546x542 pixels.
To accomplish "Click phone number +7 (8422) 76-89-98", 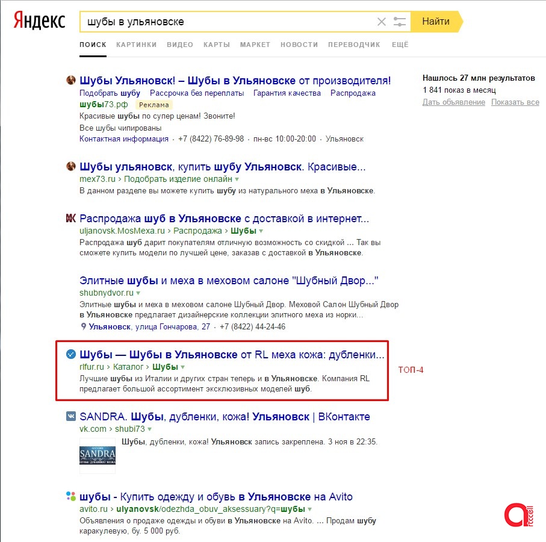I will [211, 139].
